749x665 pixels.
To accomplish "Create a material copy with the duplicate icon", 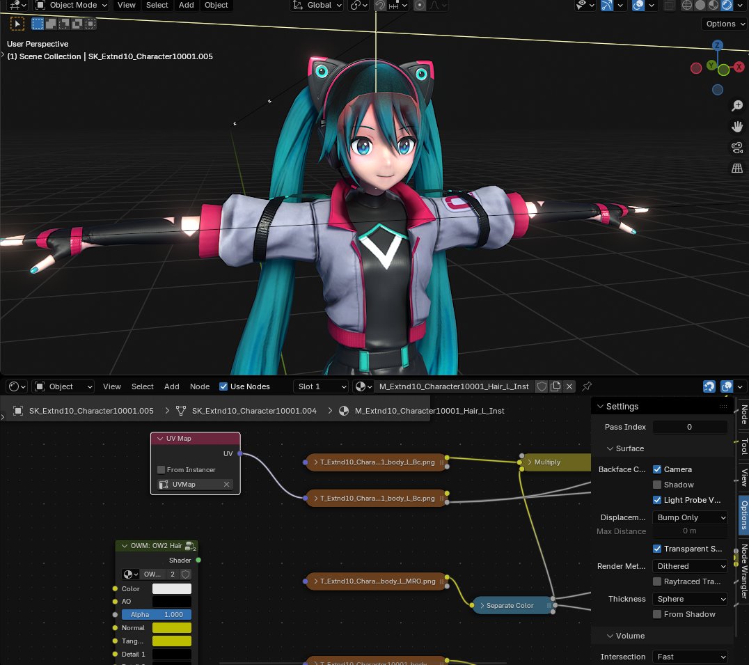I will 555,386.
